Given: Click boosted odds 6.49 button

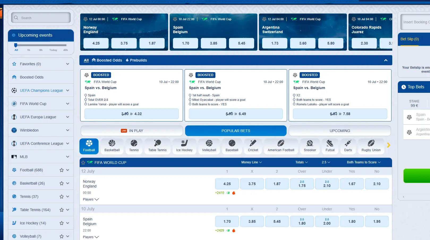Looking at the screenshot, I should (236, 114).
